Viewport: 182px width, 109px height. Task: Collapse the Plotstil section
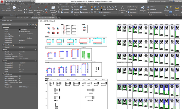35,50
